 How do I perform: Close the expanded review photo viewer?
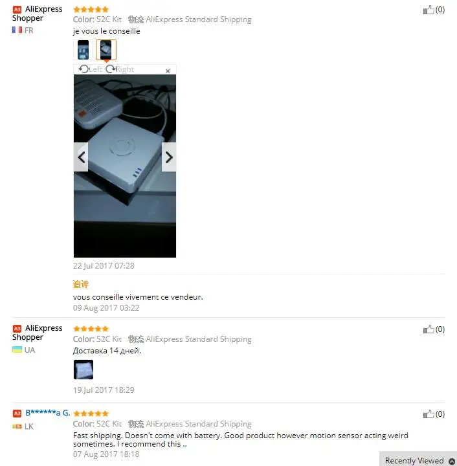tap(168, 71)
